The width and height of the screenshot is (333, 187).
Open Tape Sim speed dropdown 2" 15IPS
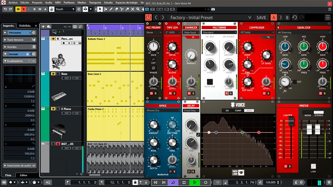pyautogui.click(x=172, y=32)
